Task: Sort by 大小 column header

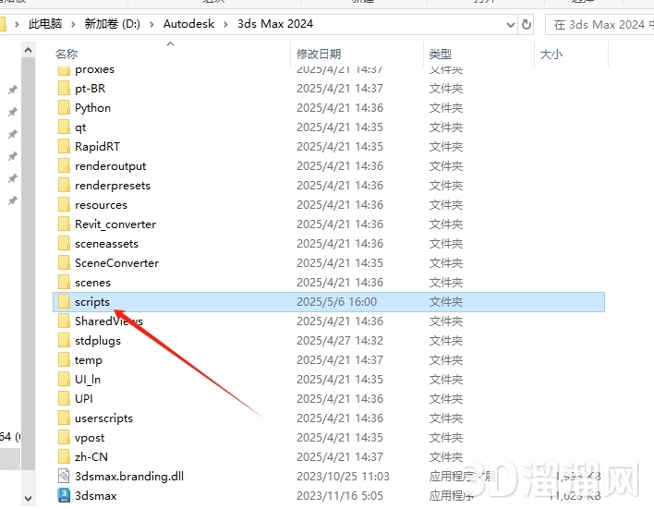Action: 551,55
